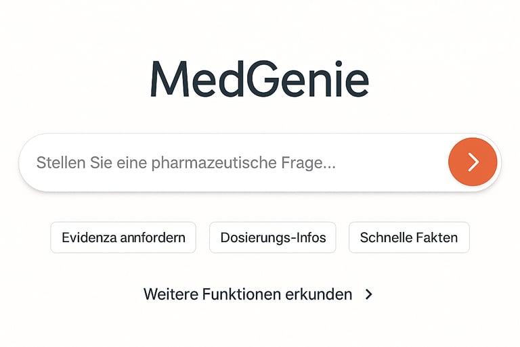Open dosing information via Dosierungs-Infos
Screen dimensions: 520x347
click(x=273, y=237)
